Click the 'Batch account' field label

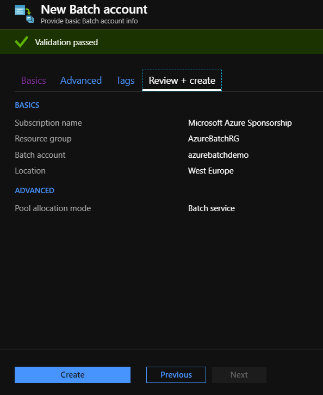click(40, 155)
